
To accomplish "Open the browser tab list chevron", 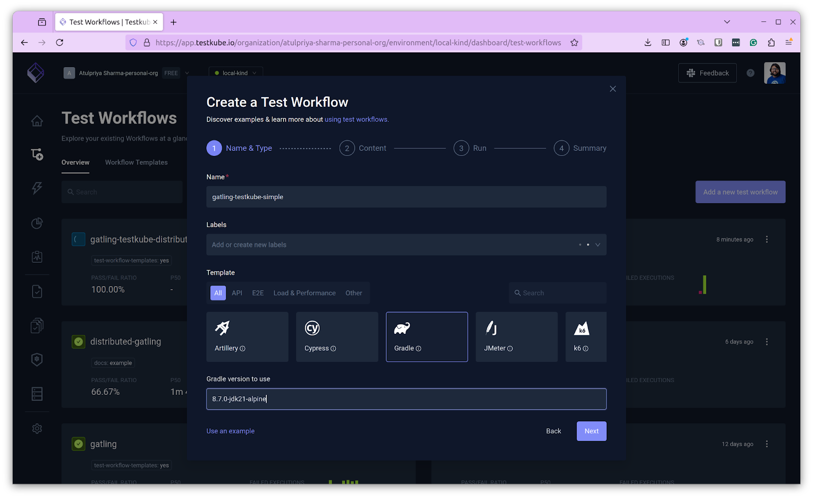I will tap(727, 22).
